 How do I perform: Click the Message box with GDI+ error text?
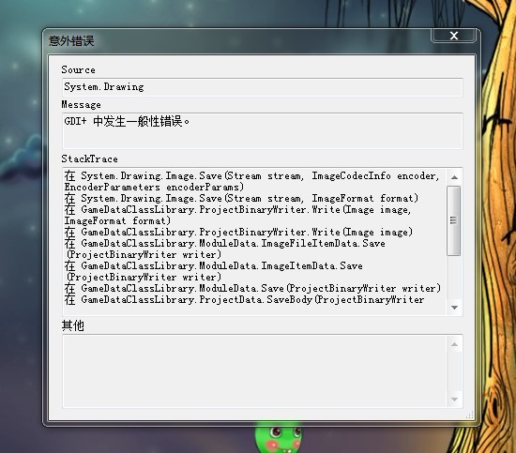pyautogui.click(x=263, y=131)
